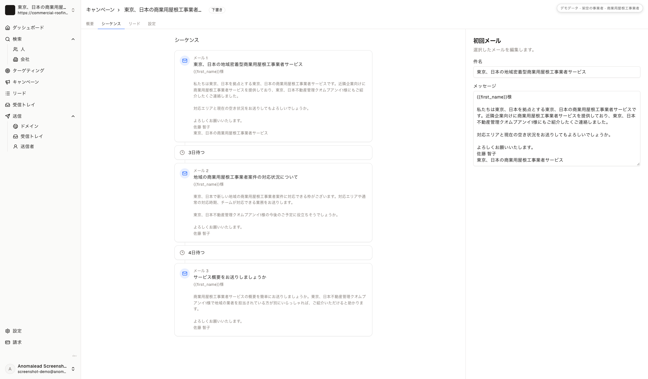Select the 4日待つ wait step
This screenshot has width=648, height=379.
[273, 253]
